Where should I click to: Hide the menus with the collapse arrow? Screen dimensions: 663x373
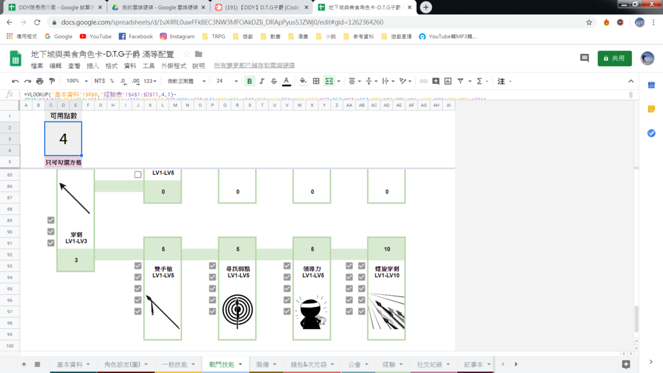click(631, 81)
